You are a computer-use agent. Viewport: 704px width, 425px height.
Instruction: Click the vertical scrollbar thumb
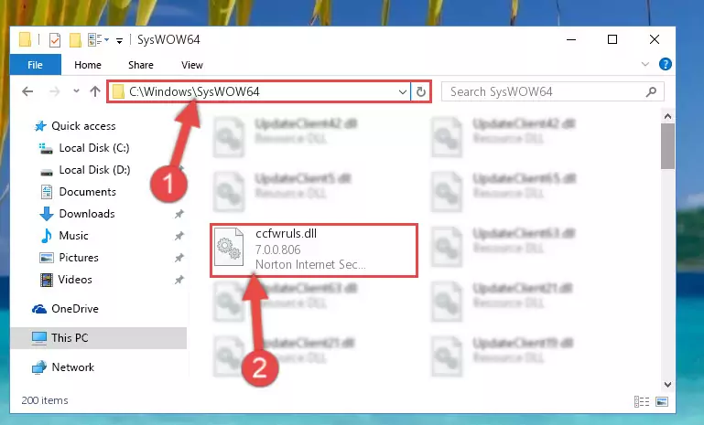667,146
